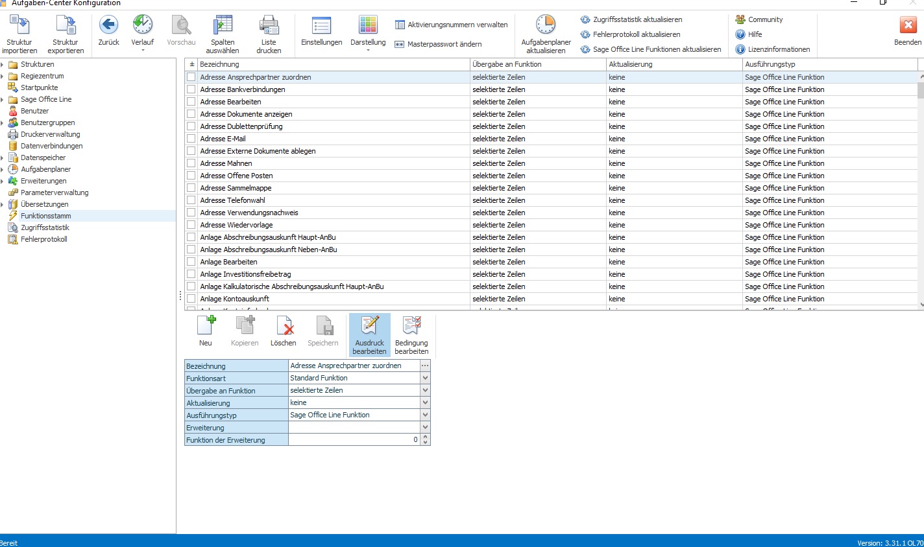Create a new function with Neu

(x=206, y=331)
